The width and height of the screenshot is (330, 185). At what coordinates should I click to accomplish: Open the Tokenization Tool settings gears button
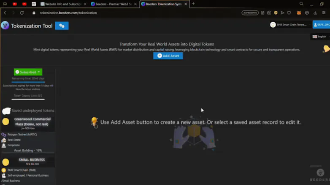(x=62, y=26)
